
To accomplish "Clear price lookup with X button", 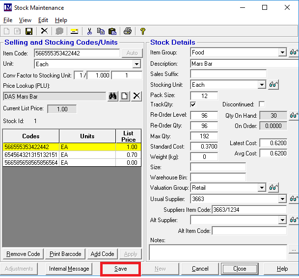I will click(136, 97).
